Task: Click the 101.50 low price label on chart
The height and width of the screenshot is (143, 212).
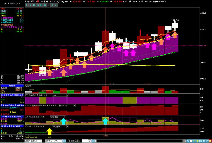Action: 43,75
